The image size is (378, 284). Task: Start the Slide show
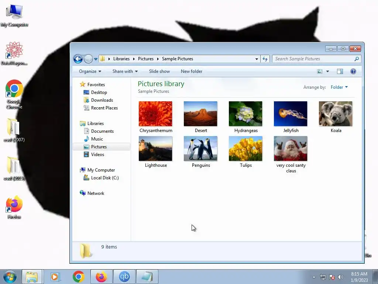coord(159,71)
